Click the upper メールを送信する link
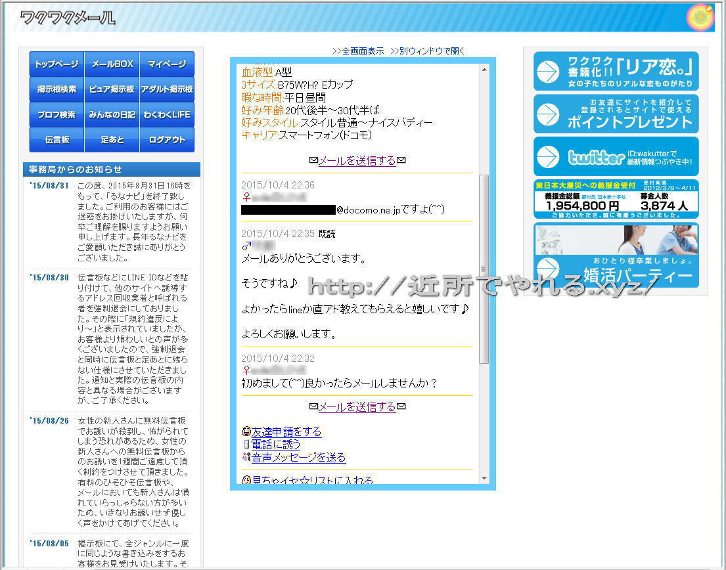The height and width of the screenshot is (570, 726). (x=357, y=161)
